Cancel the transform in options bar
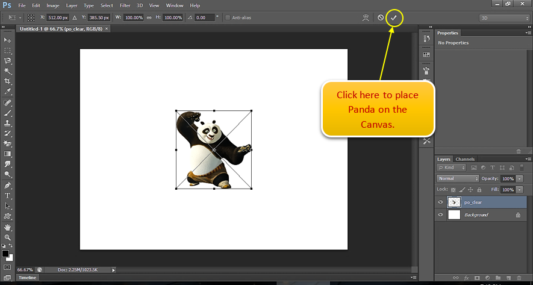This screenshot has width=533, height=285. pyautogui.click(x=381, y=17)
